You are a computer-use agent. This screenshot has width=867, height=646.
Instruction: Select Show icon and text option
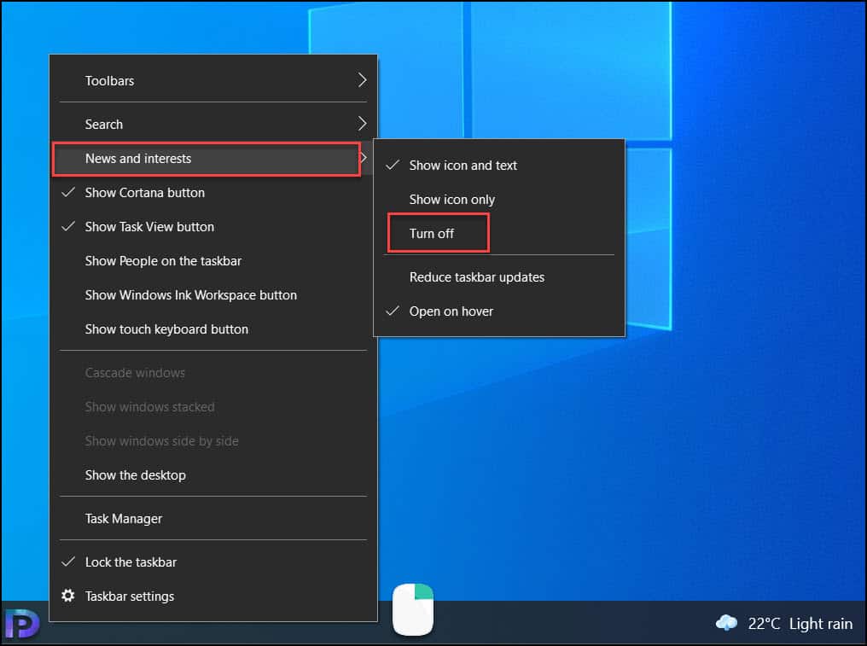tap(499, 166)
